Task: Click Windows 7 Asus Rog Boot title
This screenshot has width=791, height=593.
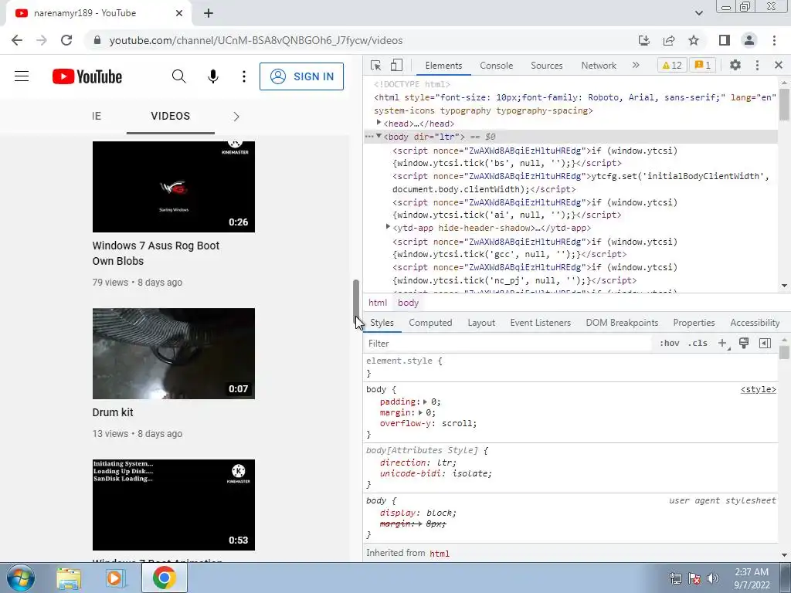Action: pyautogui.click(x=155, y=253)
